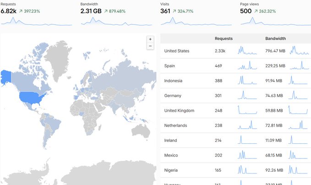Select the United Kingdom row label
The height and width of the screenshot is (185, 311).
[x=179, y=111]
